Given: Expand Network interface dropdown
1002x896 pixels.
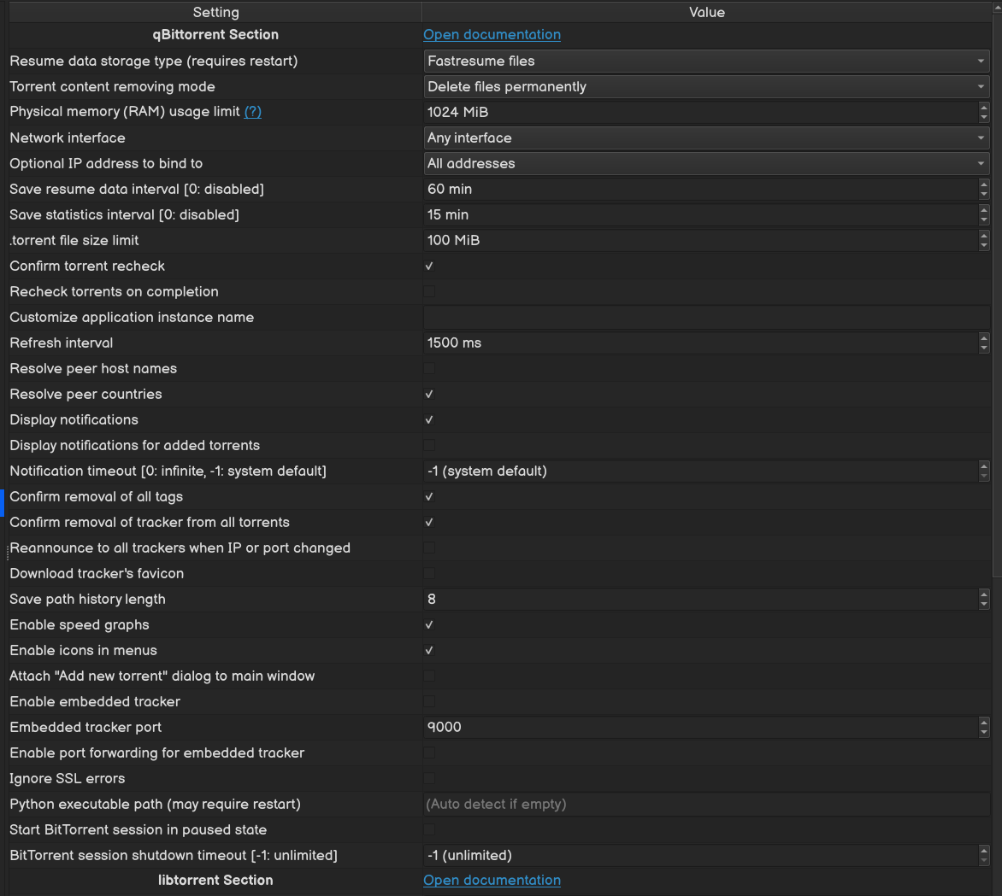Looking at the screenshot, I should 706,138.
